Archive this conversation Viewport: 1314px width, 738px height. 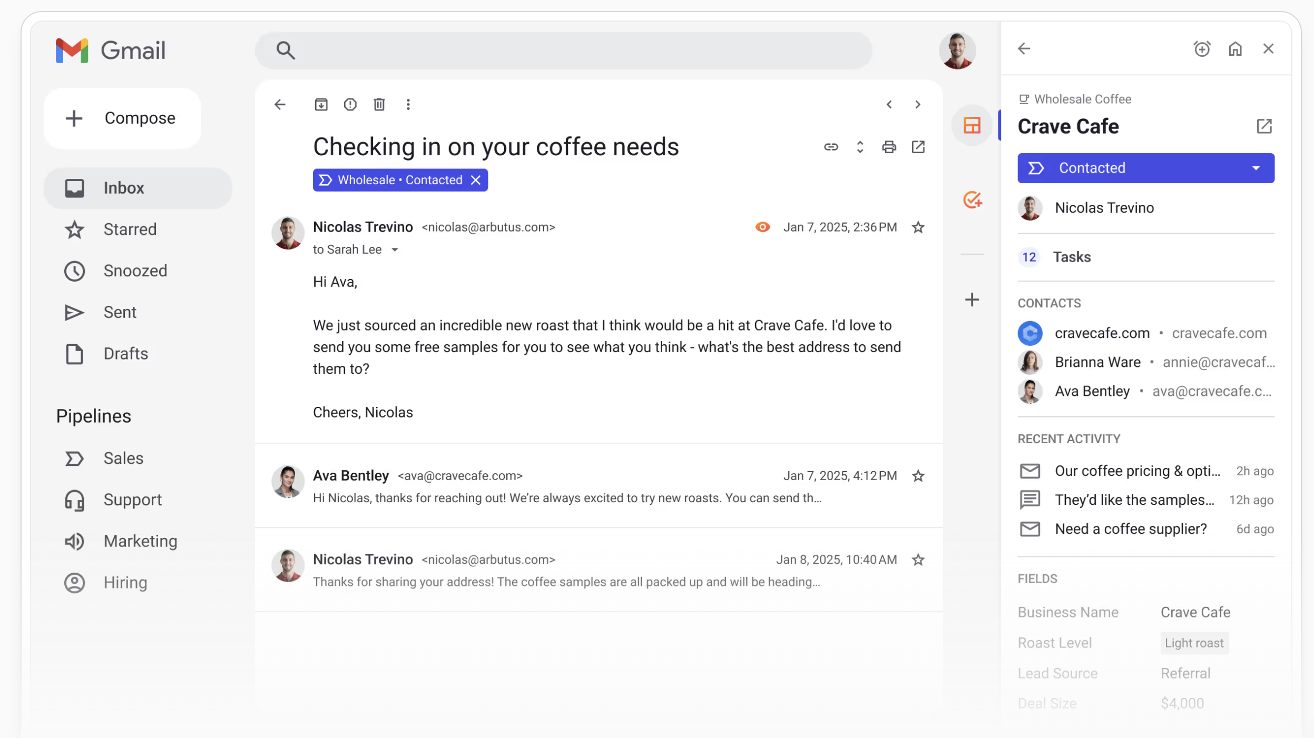point(321,105)
